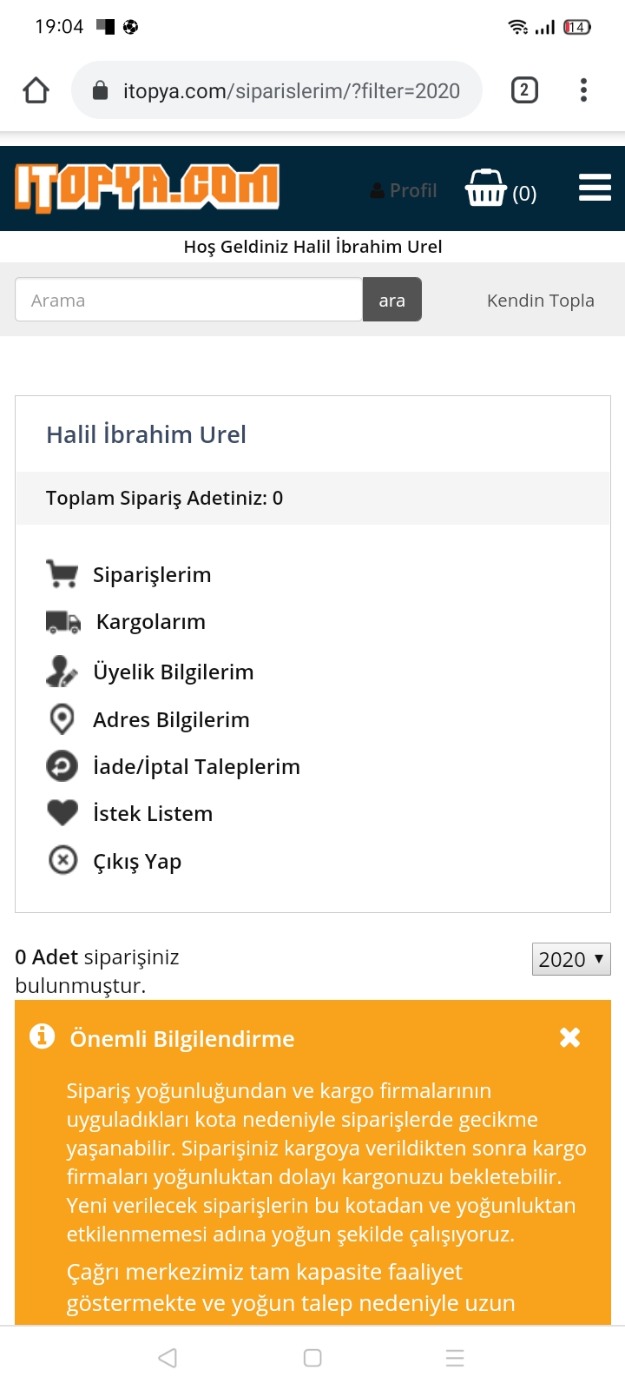This screenshot has height=1390, width=625.
Task: Tap the browser address bar URL
Action: point(291,90)
